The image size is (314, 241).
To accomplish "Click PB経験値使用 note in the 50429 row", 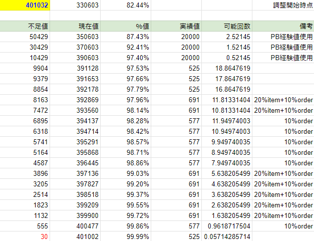I will point(283,37).
